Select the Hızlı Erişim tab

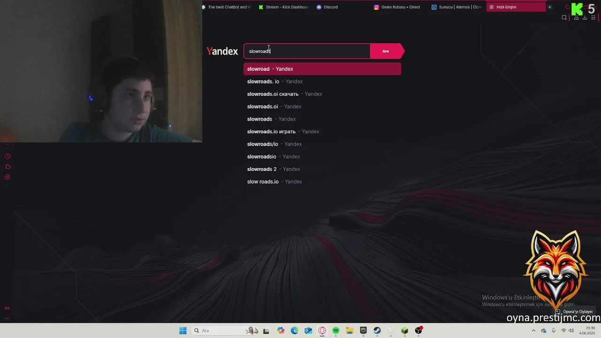coord(516,7)
